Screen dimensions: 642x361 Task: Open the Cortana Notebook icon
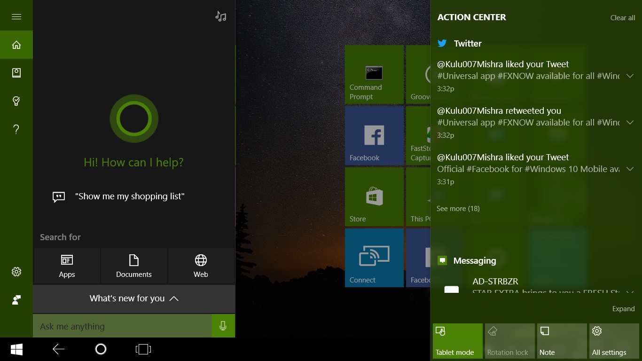click(16, 73)
